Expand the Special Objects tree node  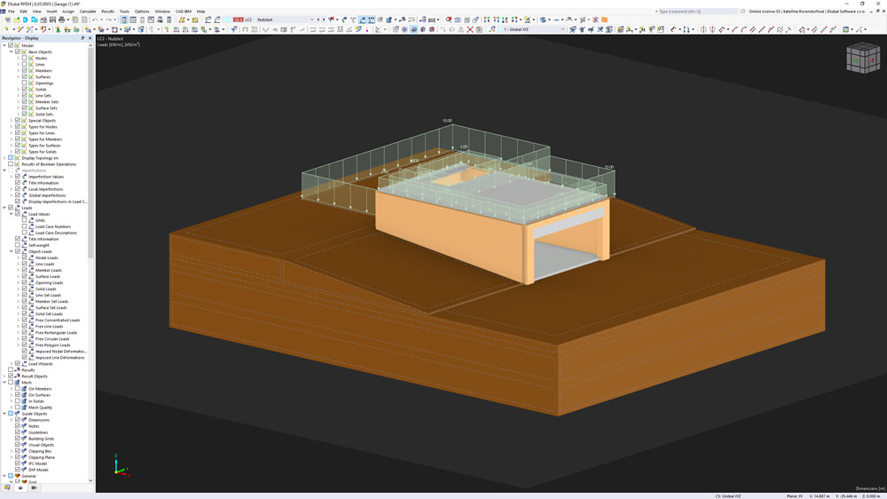(x=12, y=121)
